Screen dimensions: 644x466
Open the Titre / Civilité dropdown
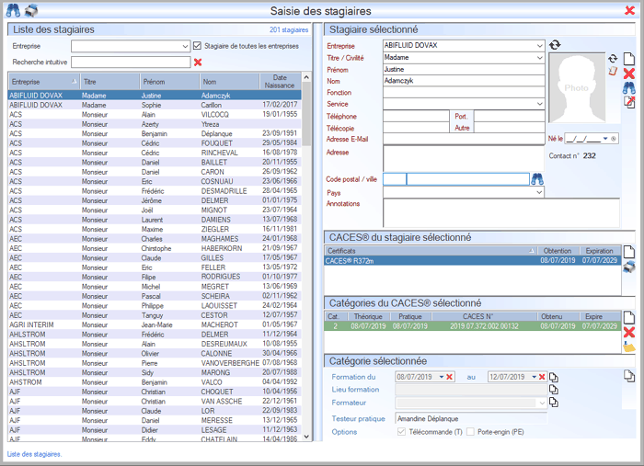tap(540, 58)
